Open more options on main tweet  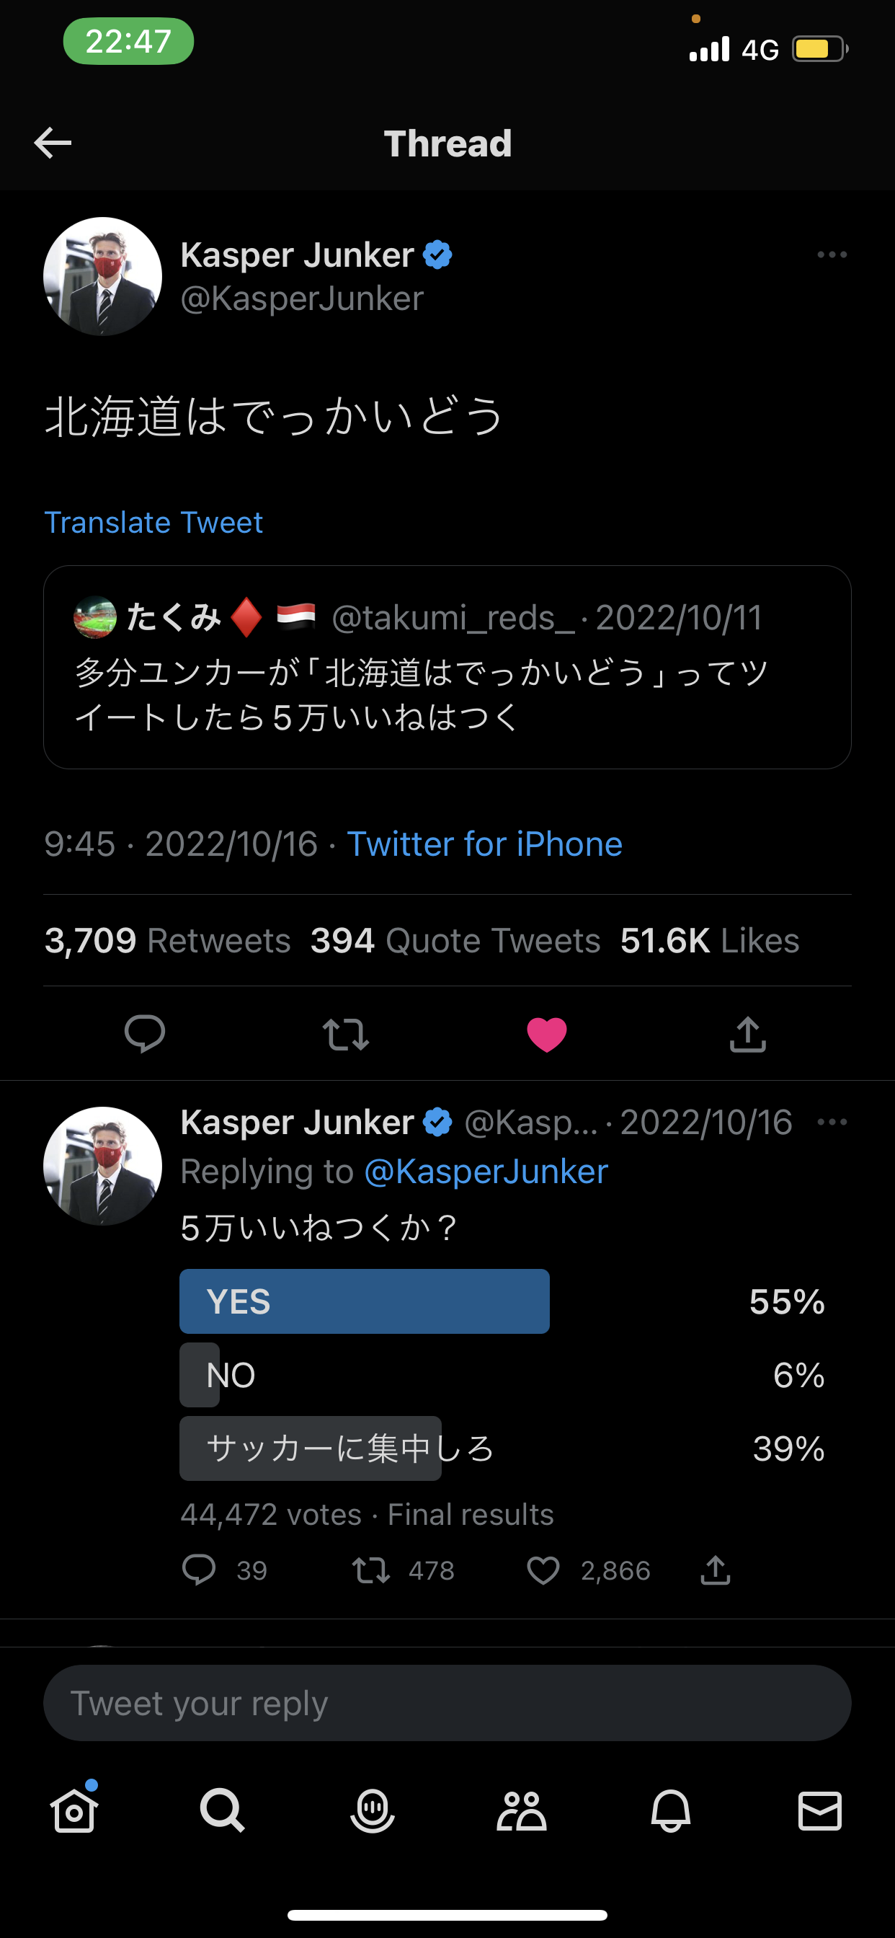tap(832, 255)
